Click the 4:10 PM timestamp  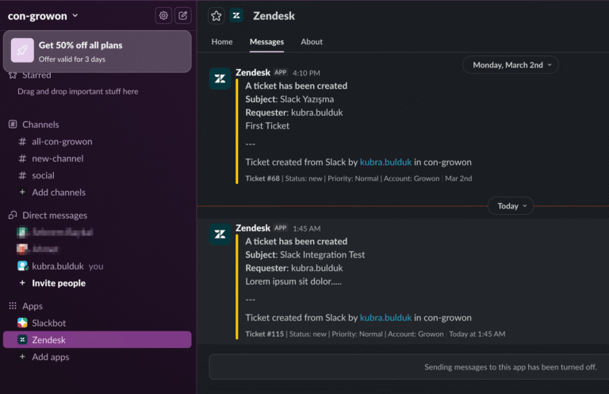click(x=306, y=73)
